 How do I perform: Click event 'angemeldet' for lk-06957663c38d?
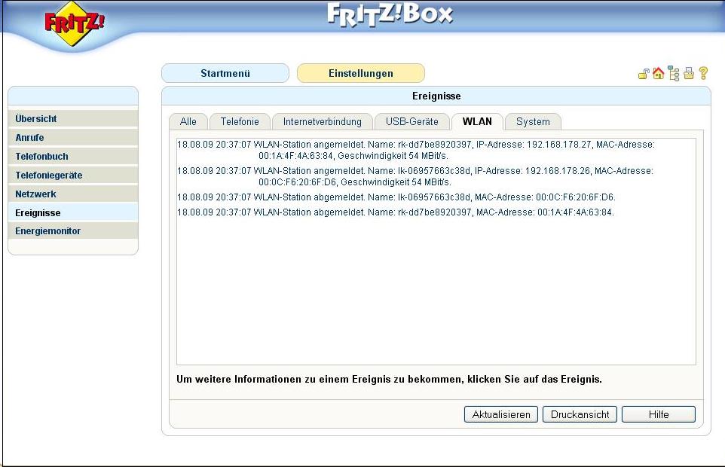[415, 176]
